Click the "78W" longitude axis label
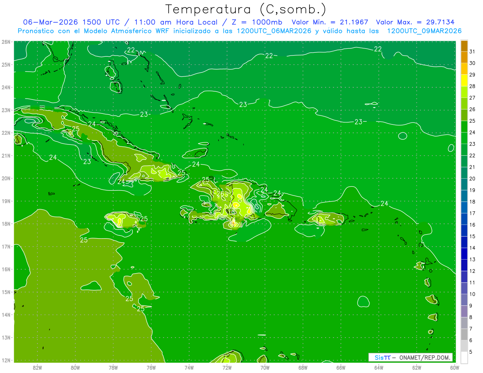483x373 pixels. tap(113, 367)
